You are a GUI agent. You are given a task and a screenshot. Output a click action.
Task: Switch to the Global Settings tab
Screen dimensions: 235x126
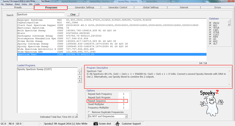coord(151,7)
